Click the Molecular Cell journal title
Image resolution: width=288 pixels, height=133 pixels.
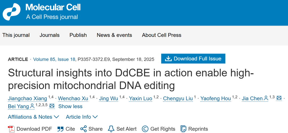pyautogui.click(x=53, y=7)
